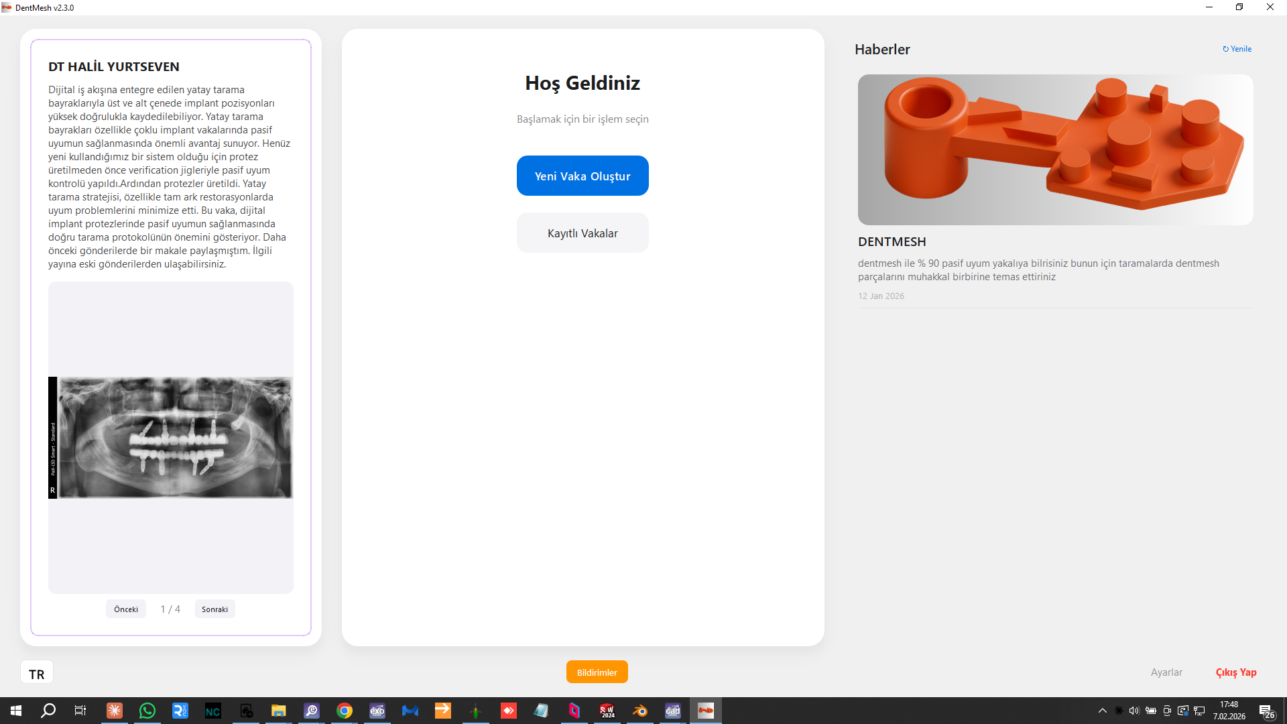Open Kayıtlı Vakalar list
The height and width of the screenshot is (724, 1287).
coord(582,233)
